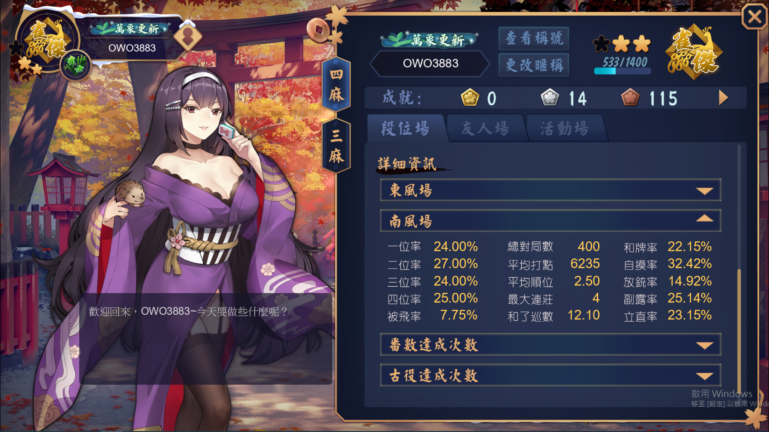Expand the 古役達成次數 section

[550, 375]
